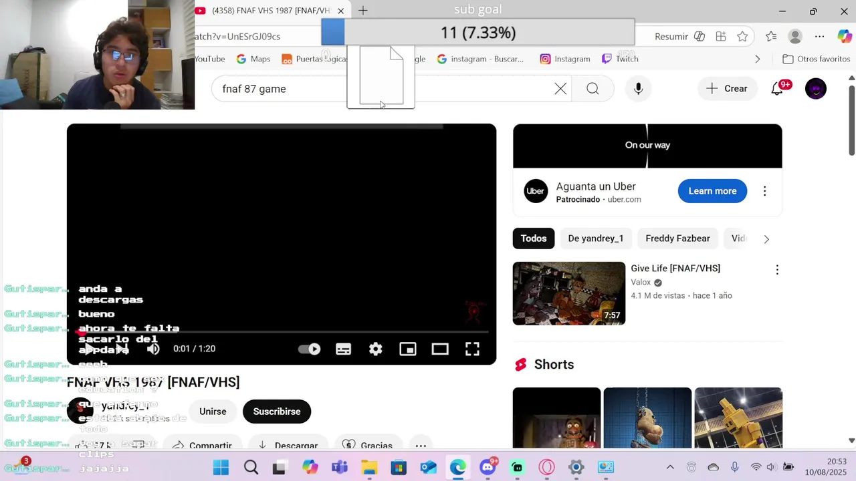Select the De yandrey_1 chip

(595, 238)
